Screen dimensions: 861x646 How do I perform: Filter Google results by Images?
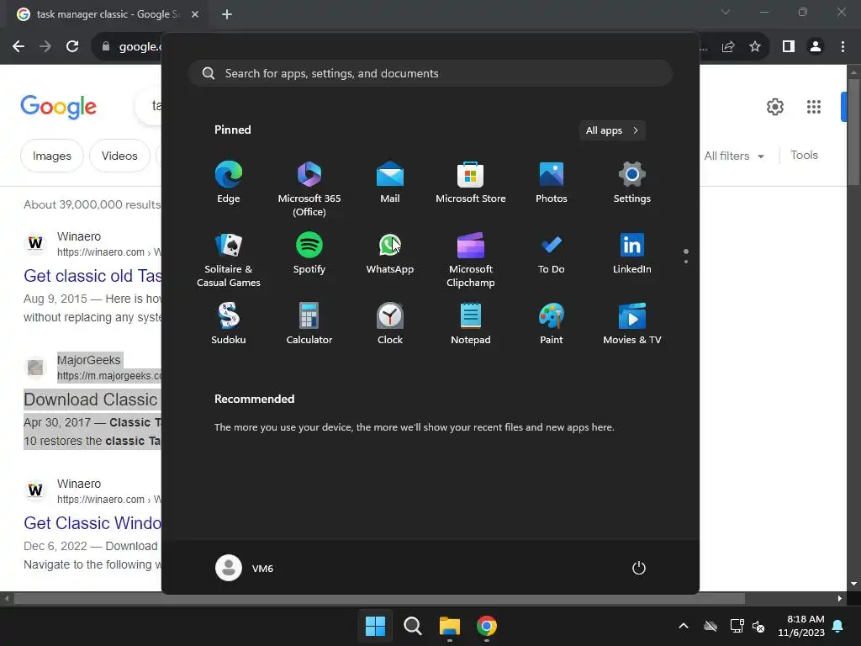(x=51, y=156)
